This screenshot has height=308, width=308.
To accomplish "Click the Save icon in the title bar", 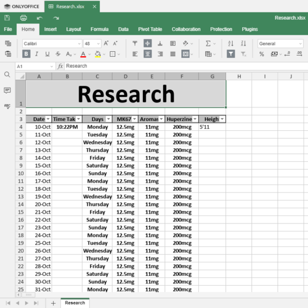I will [x=7, y=18].
